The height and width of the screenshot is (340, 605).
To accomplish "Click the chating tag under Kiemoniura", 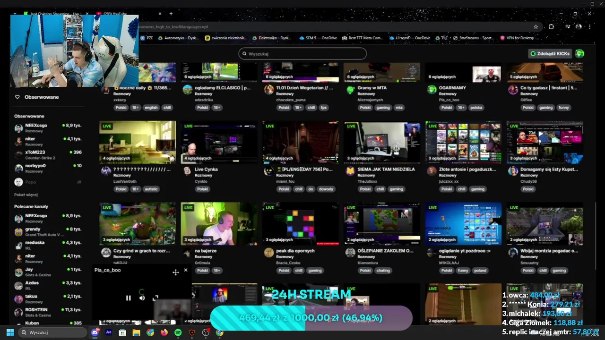I will (383, 271).
